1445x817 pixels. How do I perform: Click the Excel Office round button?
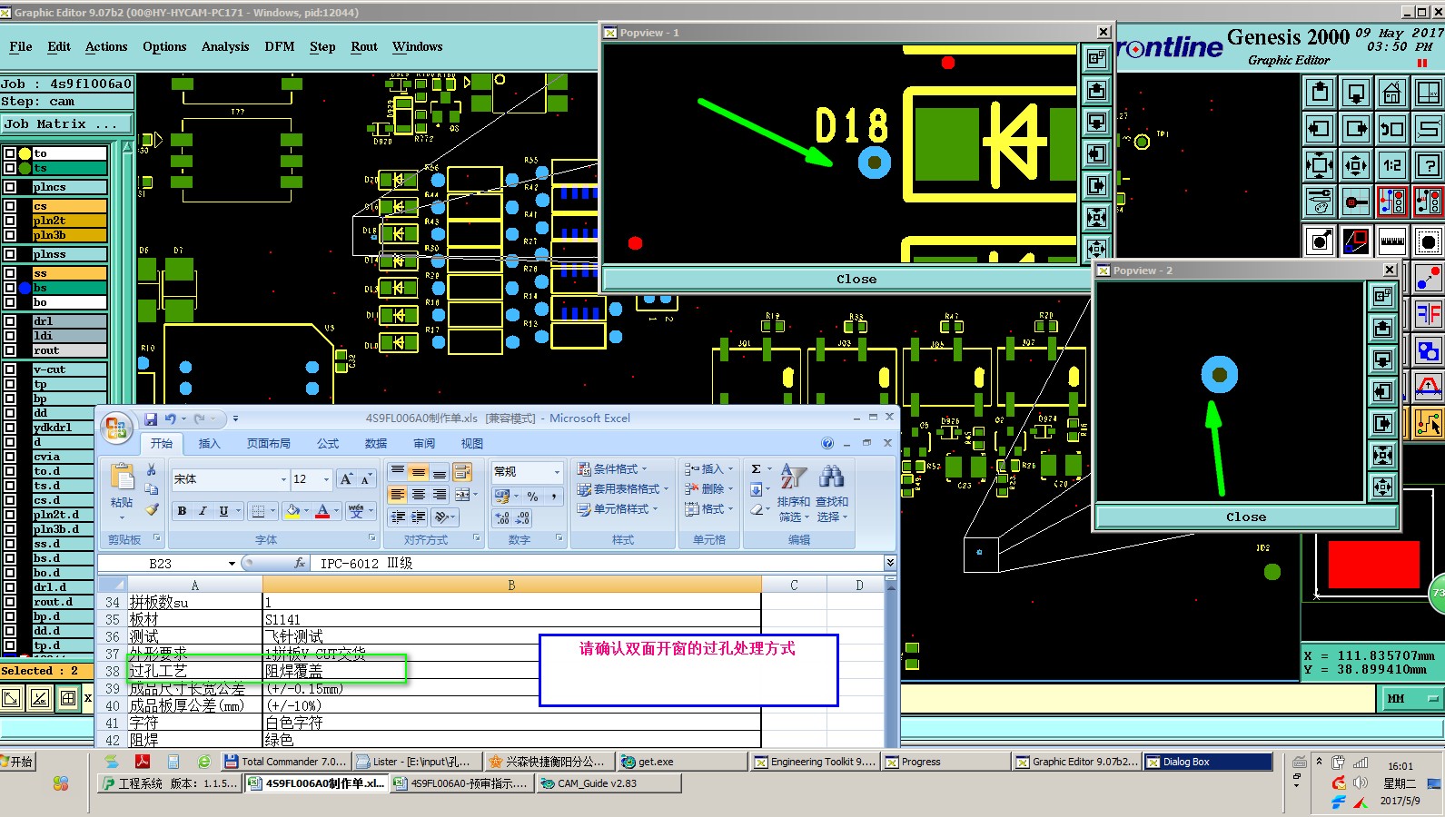click(x=115, y=428)
